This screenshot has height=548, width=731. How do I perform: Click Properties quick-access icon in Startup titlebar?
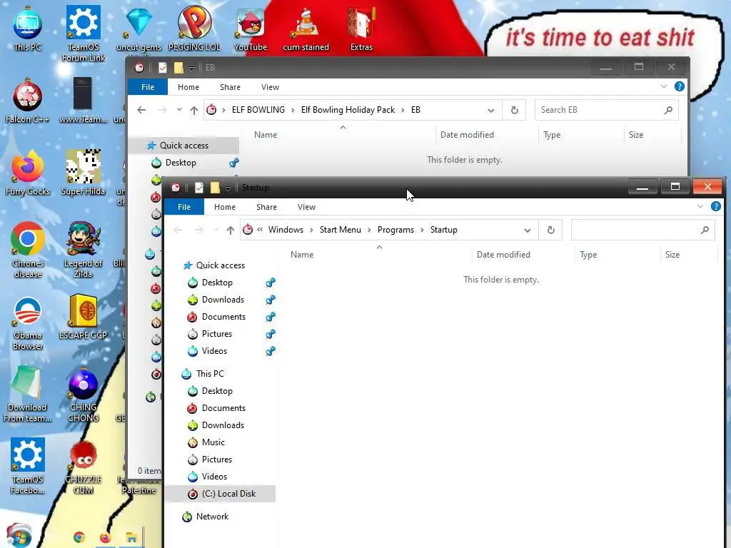coord(199,188)
